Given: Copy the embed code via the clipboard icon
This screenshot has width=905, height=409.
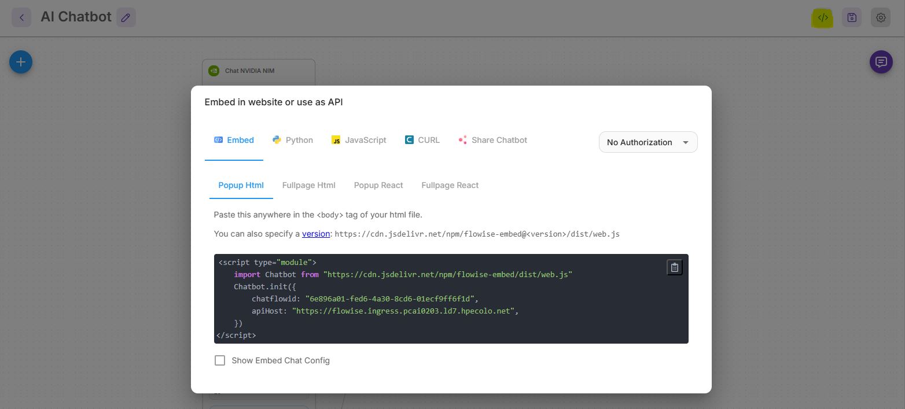Looking at the screenshot, I should pyautogui.click(x=674, y=267).
